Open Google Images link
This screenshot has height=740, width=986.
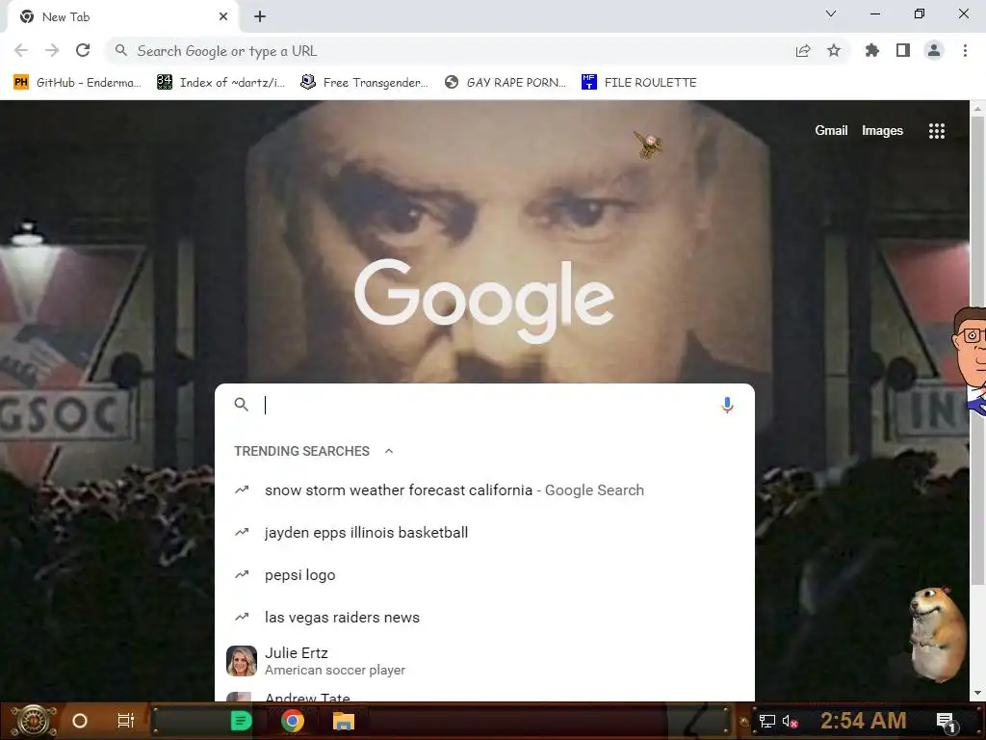pyautogui.click(x=882, y=130)
